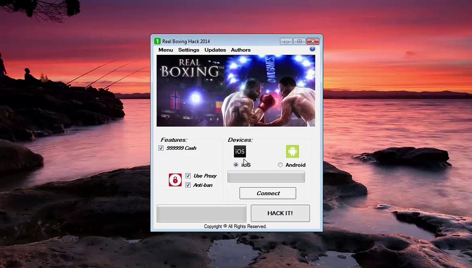Screen dimensions: 472x268
Task: Disable the Anti-ban checkbox
Action: [x=188, y=185]
